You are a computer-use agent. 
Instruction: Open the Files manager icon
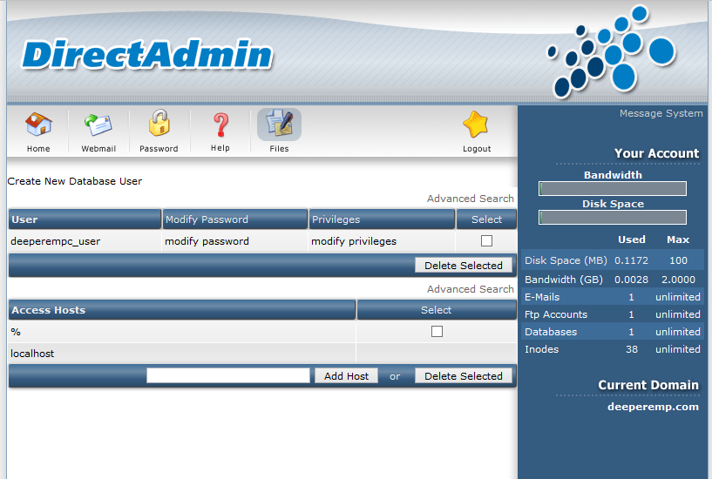pos(279,124)
